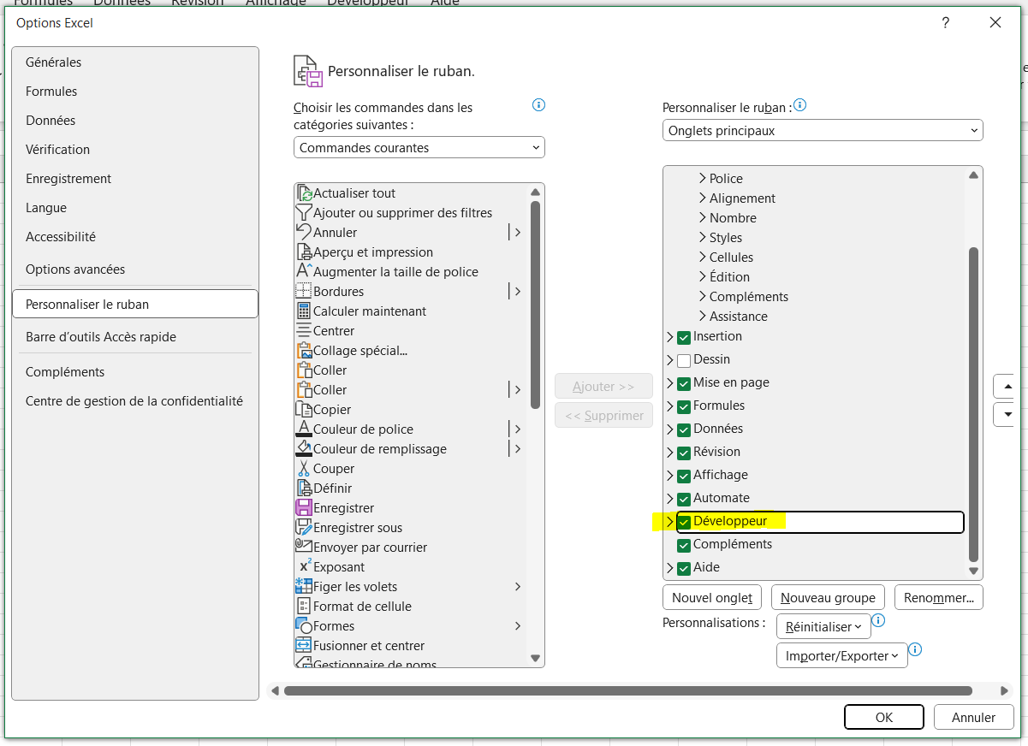Toggle the Révision tab checkbox
The height and width of the screenshot is (746, 1028).
684,453
